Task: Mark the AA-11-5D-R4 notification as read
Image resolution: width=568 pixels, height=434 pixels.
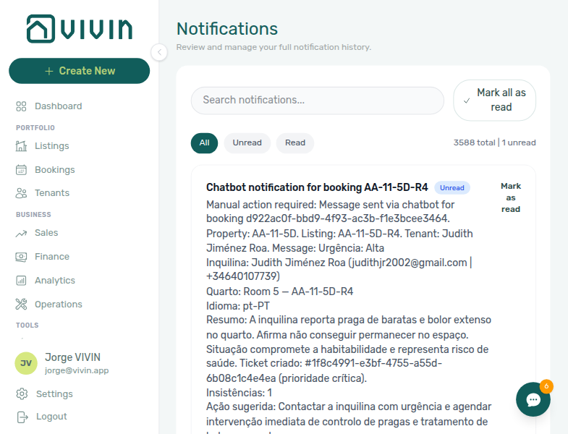Action: coord(511,197)
